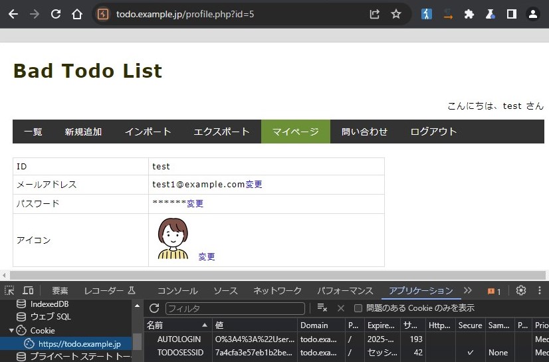Viewport: 549px width, 362px height.
Task: Open the blue figure extension icon
Action: click(427, 14)
